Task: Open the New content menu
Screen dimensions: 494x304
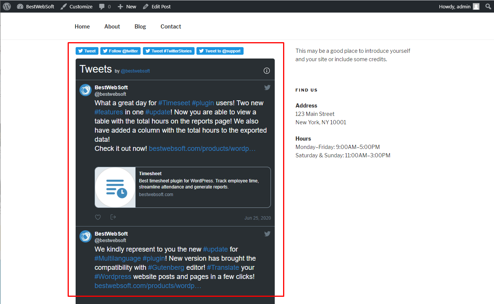Action: (127, 6)
